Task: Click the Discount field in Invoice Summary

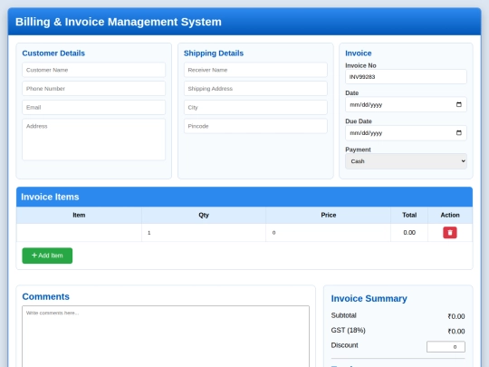Action: [x=446, y=347]
